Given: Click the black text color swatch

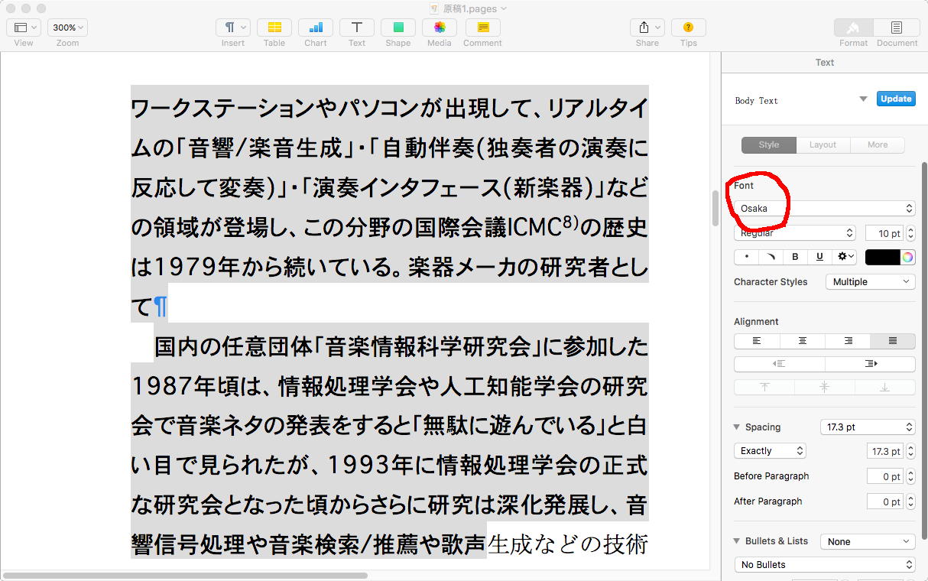Looking at the screenshot, I should click(x=882, y=257).
